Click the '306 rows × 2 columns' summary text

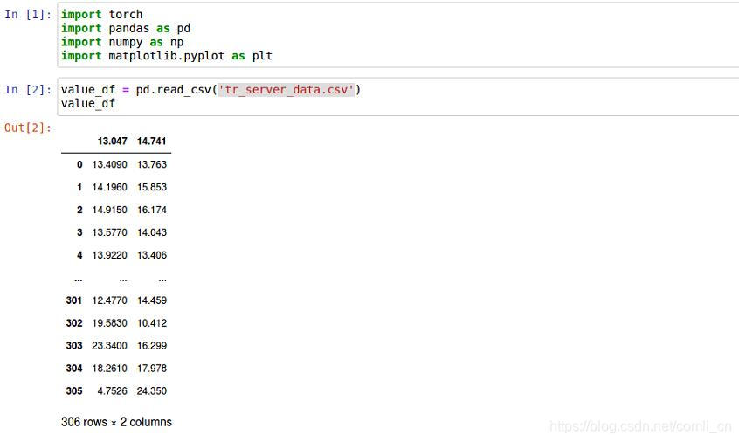click(116, 422)
